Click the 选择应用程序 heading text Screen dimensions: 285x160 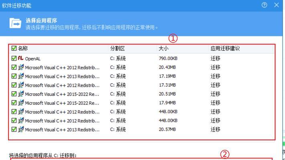[41, 20]
